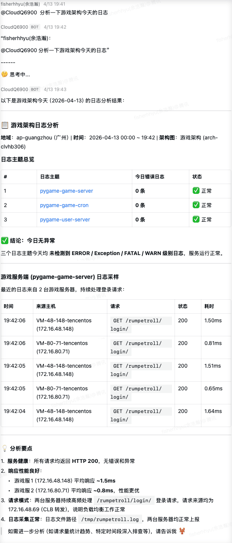The height and width of the screenshot is (543, 232).
Task: Open the pygame-game-server log topic link
Action: click(67, 191)
